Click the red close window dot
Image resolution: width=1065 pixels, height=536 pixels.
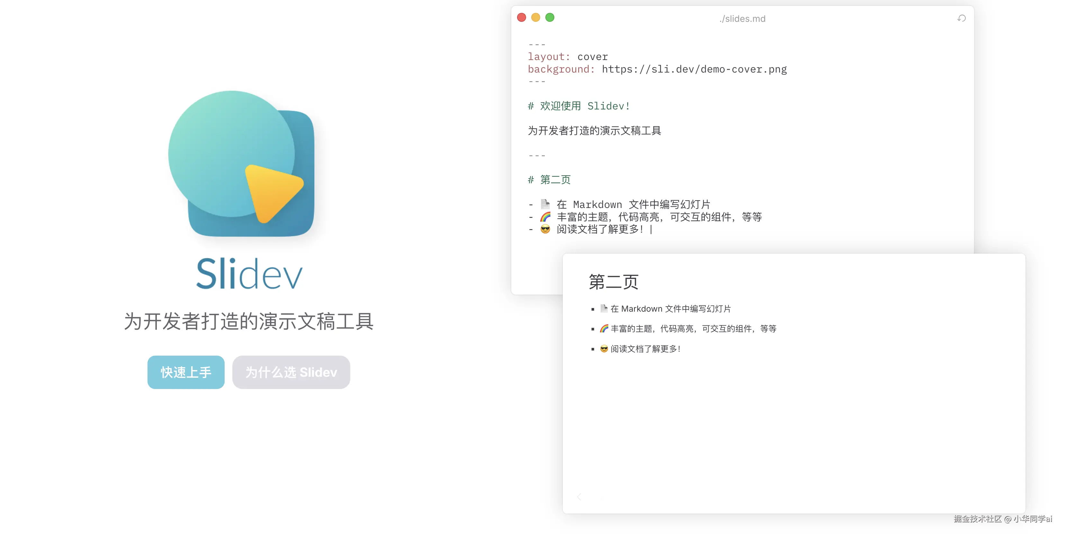(521, 17)
